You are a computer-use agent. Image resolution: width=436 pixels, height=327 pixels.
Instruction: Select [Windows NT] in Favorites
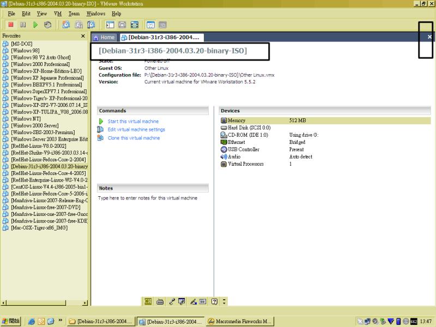26,119
